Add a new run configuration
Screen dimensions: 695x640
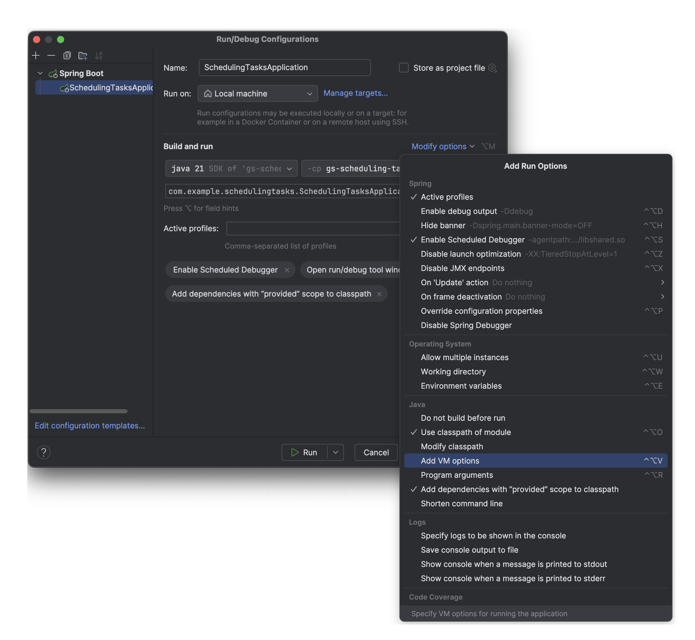point(36,55)
